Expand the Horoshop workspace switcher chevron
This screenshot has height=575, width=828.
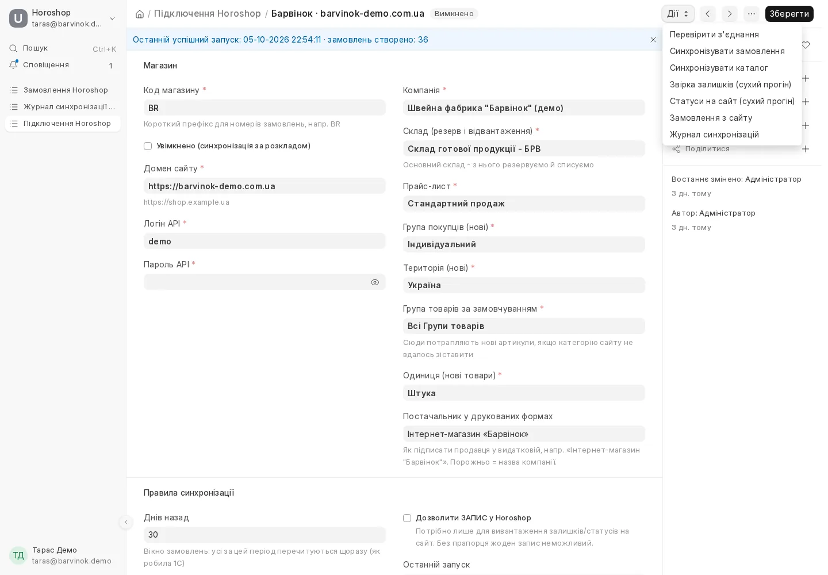point(112,18)
